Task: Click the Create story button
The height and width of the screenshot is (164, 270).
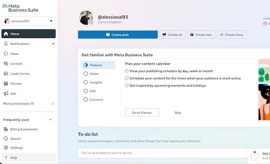Action: (232, 35)
